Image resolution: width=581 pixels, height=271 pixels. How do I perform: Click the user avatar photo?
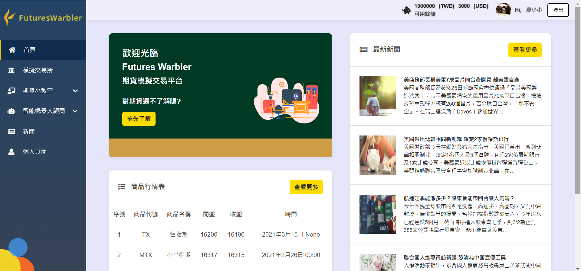[503, 10]
